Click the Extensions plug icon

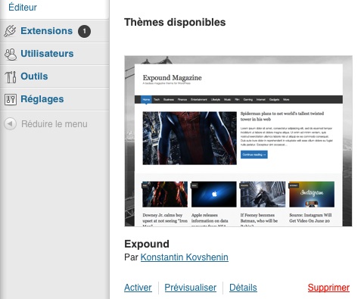[x=10, y=31]
